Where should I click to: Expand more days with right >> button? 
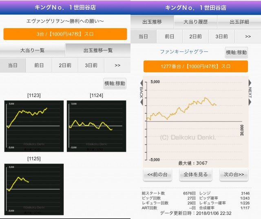248,36
